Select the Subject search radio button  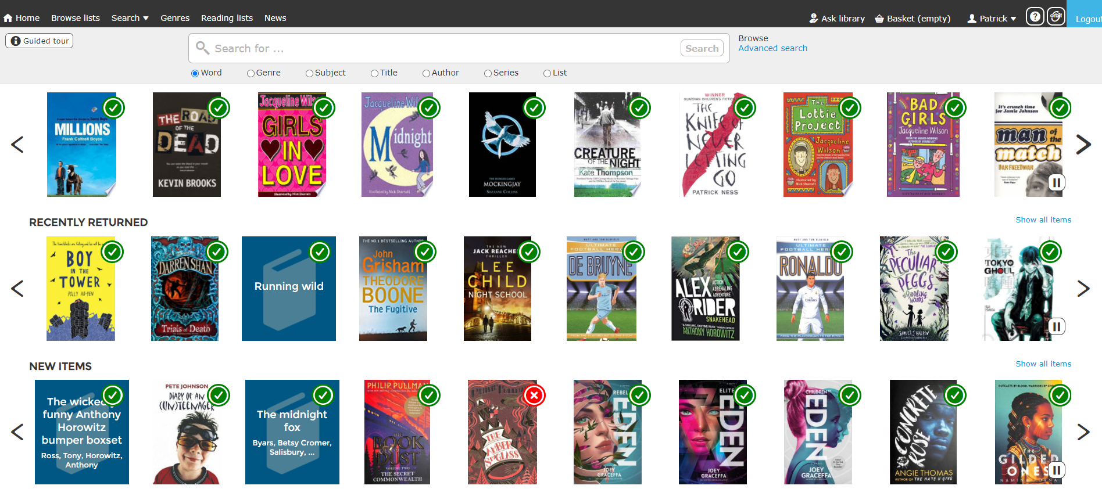pyautogui.click(x=309, y=73)
